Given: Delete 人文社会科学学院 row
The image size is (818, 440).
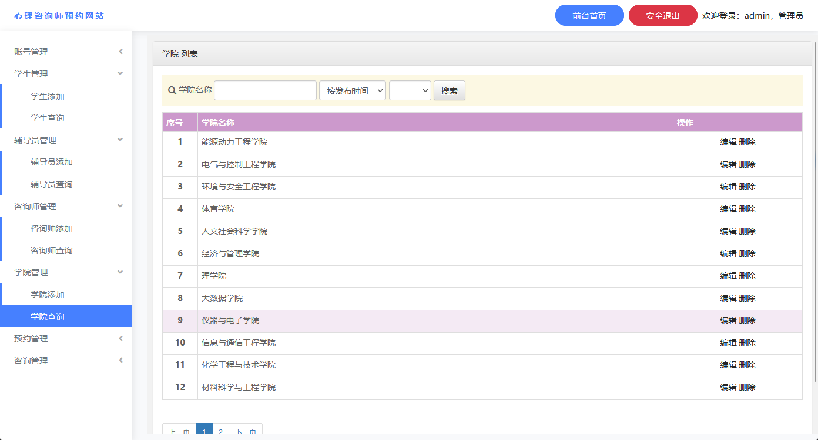Looking at the screenshot, I should point(747,231).
